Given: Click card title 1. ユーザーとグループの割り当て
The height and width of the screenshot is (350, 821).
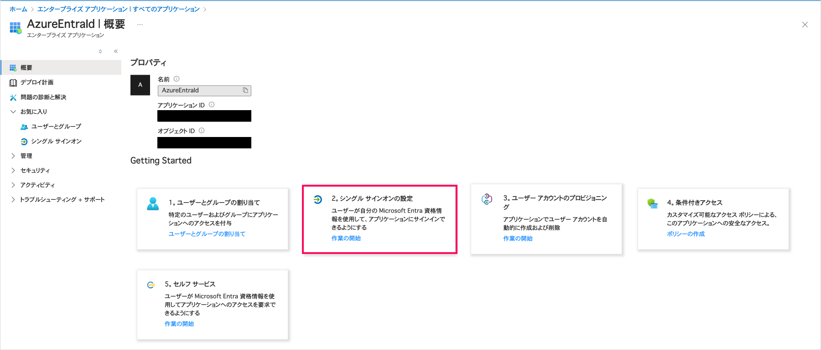Looking at the screenshot, I should tap(214, 203).
